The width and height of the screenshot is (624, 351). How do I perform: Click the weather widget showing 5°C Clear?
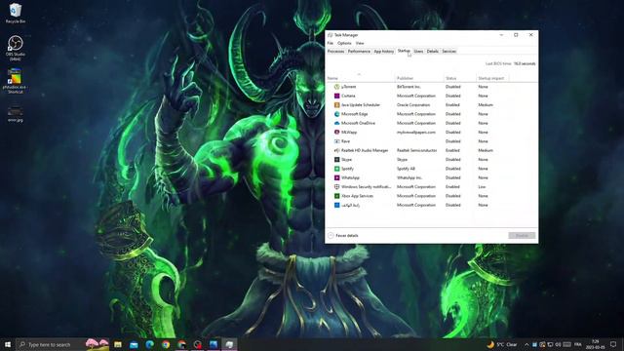(502, 344)
